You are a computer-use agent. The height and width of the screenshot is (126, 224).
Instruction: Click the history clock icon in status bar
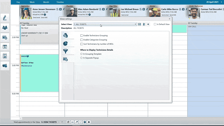[x=81, y=122]
